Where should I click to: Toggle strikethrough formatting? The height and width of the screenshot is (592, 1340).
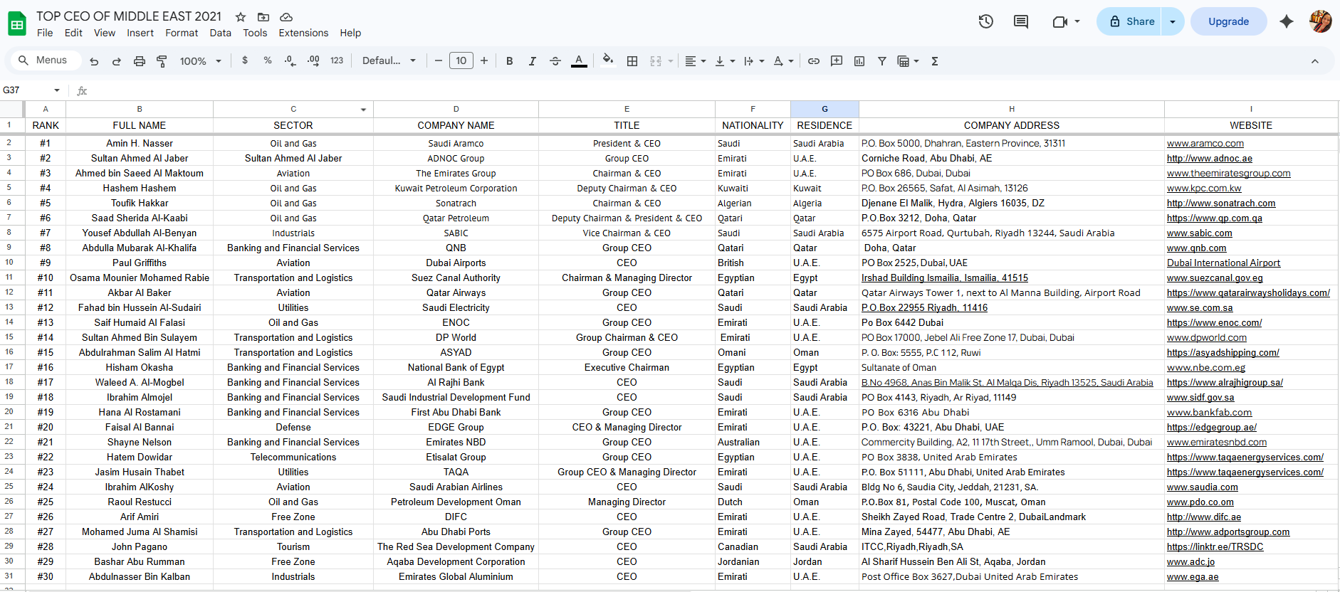pyautogui.click(x=555, y=61)
